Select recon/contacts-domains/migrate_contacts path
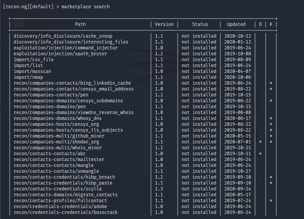The image size is (304, 219). (x=66, y=195)
